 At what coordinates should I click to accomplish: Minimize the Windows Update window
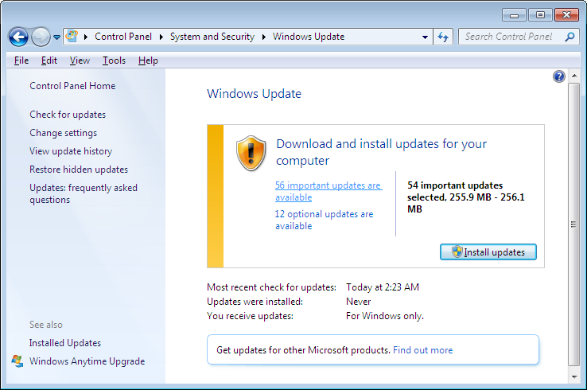pyautogui.click(x=515, y=15)
